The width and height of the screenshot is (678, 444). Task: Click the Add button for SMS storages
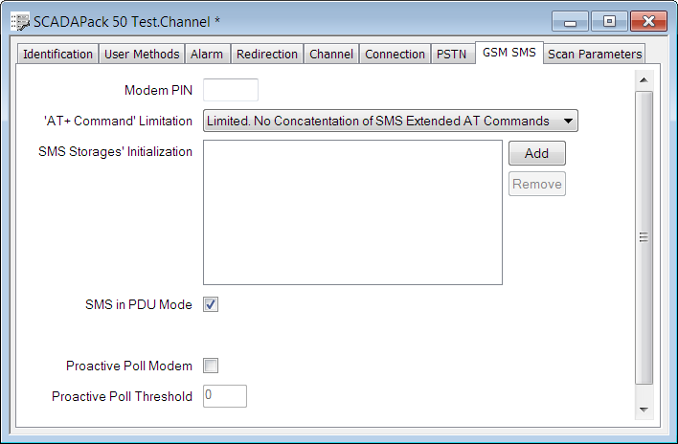pyautogui.click(x=536, y=153)
